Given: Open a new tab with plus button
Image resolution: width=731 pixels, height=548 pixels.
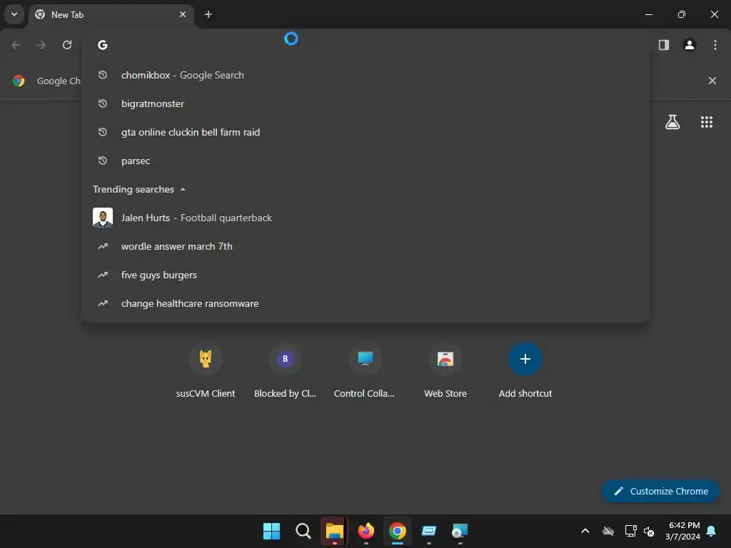Looking at the screenshot, I should tap(208, 14).
